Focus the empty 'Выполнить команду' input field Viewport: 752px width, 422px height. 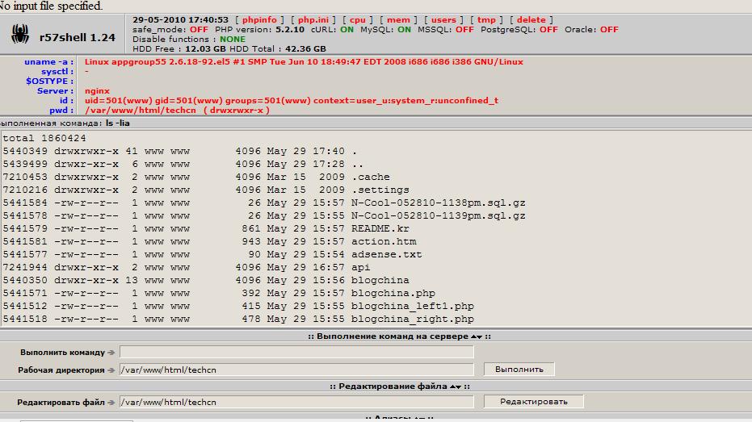pos(296,352)
